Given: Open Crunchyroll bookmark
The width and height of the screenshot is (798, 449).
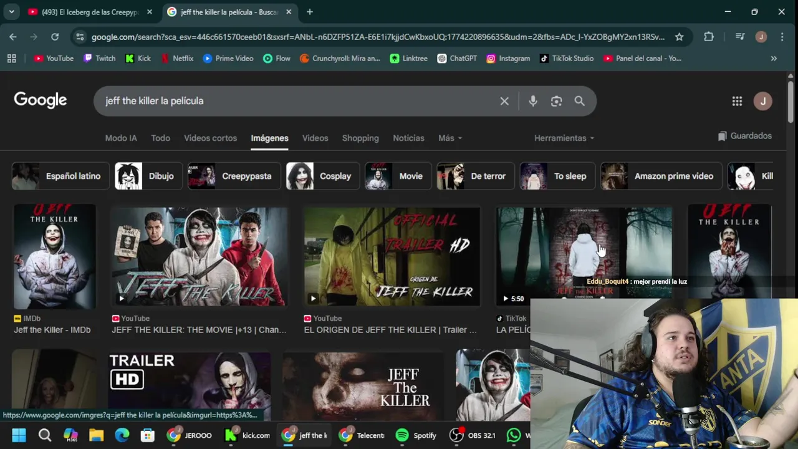Looking at the screenshot, I should [x=340, y=58].
